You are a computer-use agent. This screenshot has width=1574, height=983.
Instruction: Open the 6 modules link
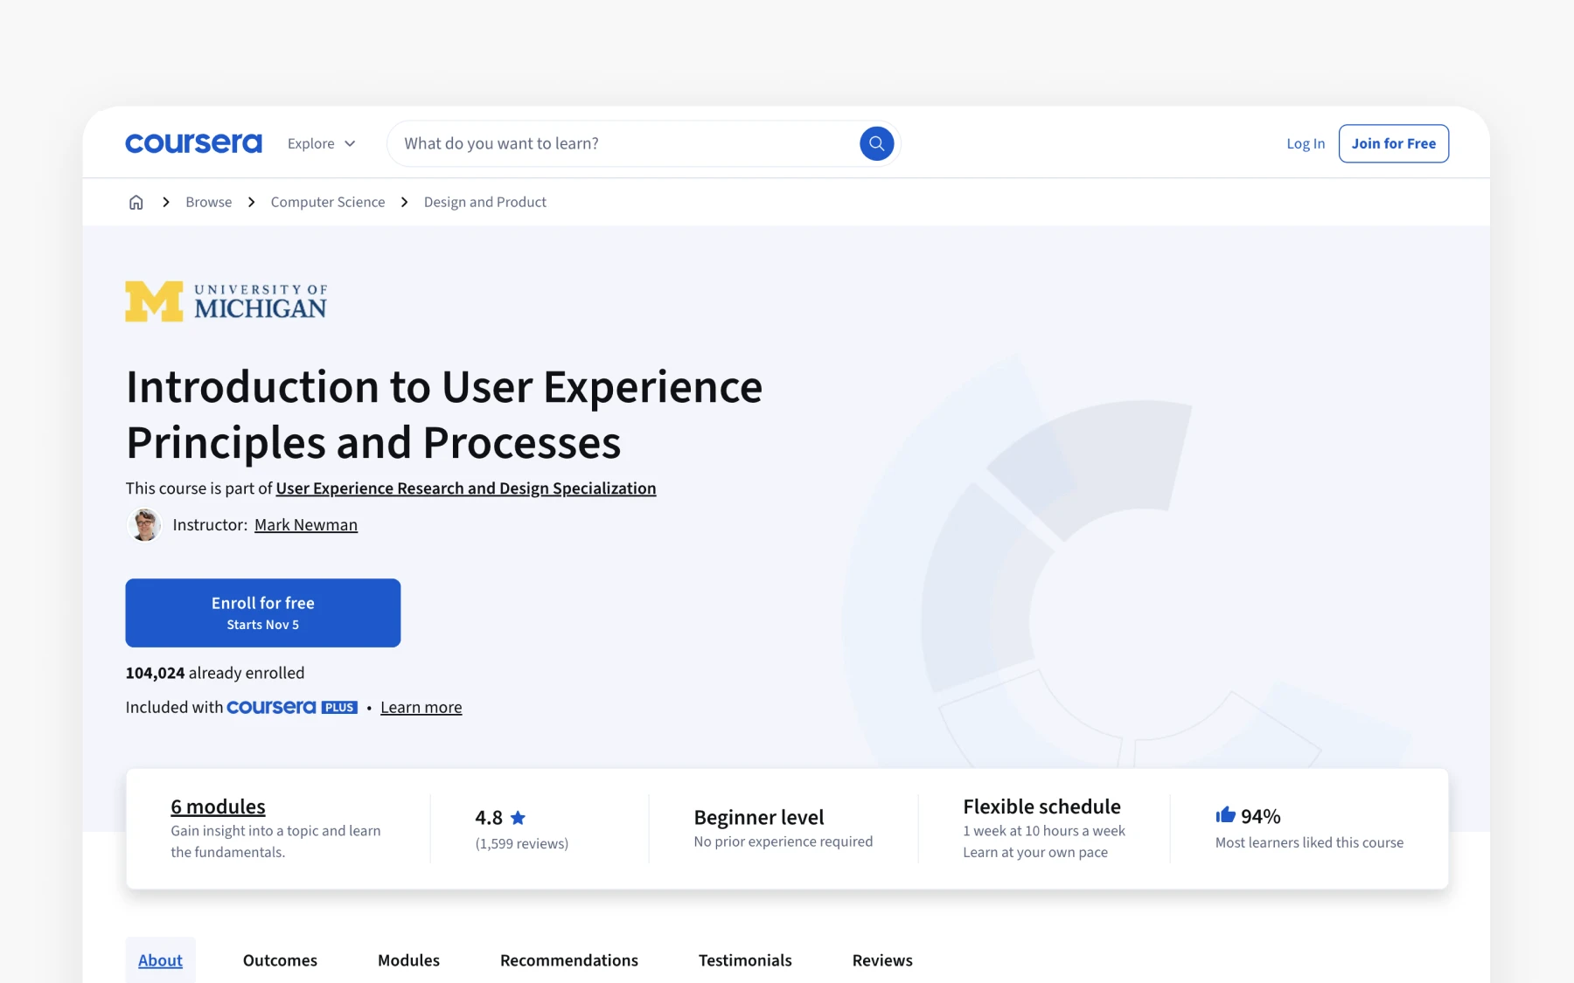(218, 806)
